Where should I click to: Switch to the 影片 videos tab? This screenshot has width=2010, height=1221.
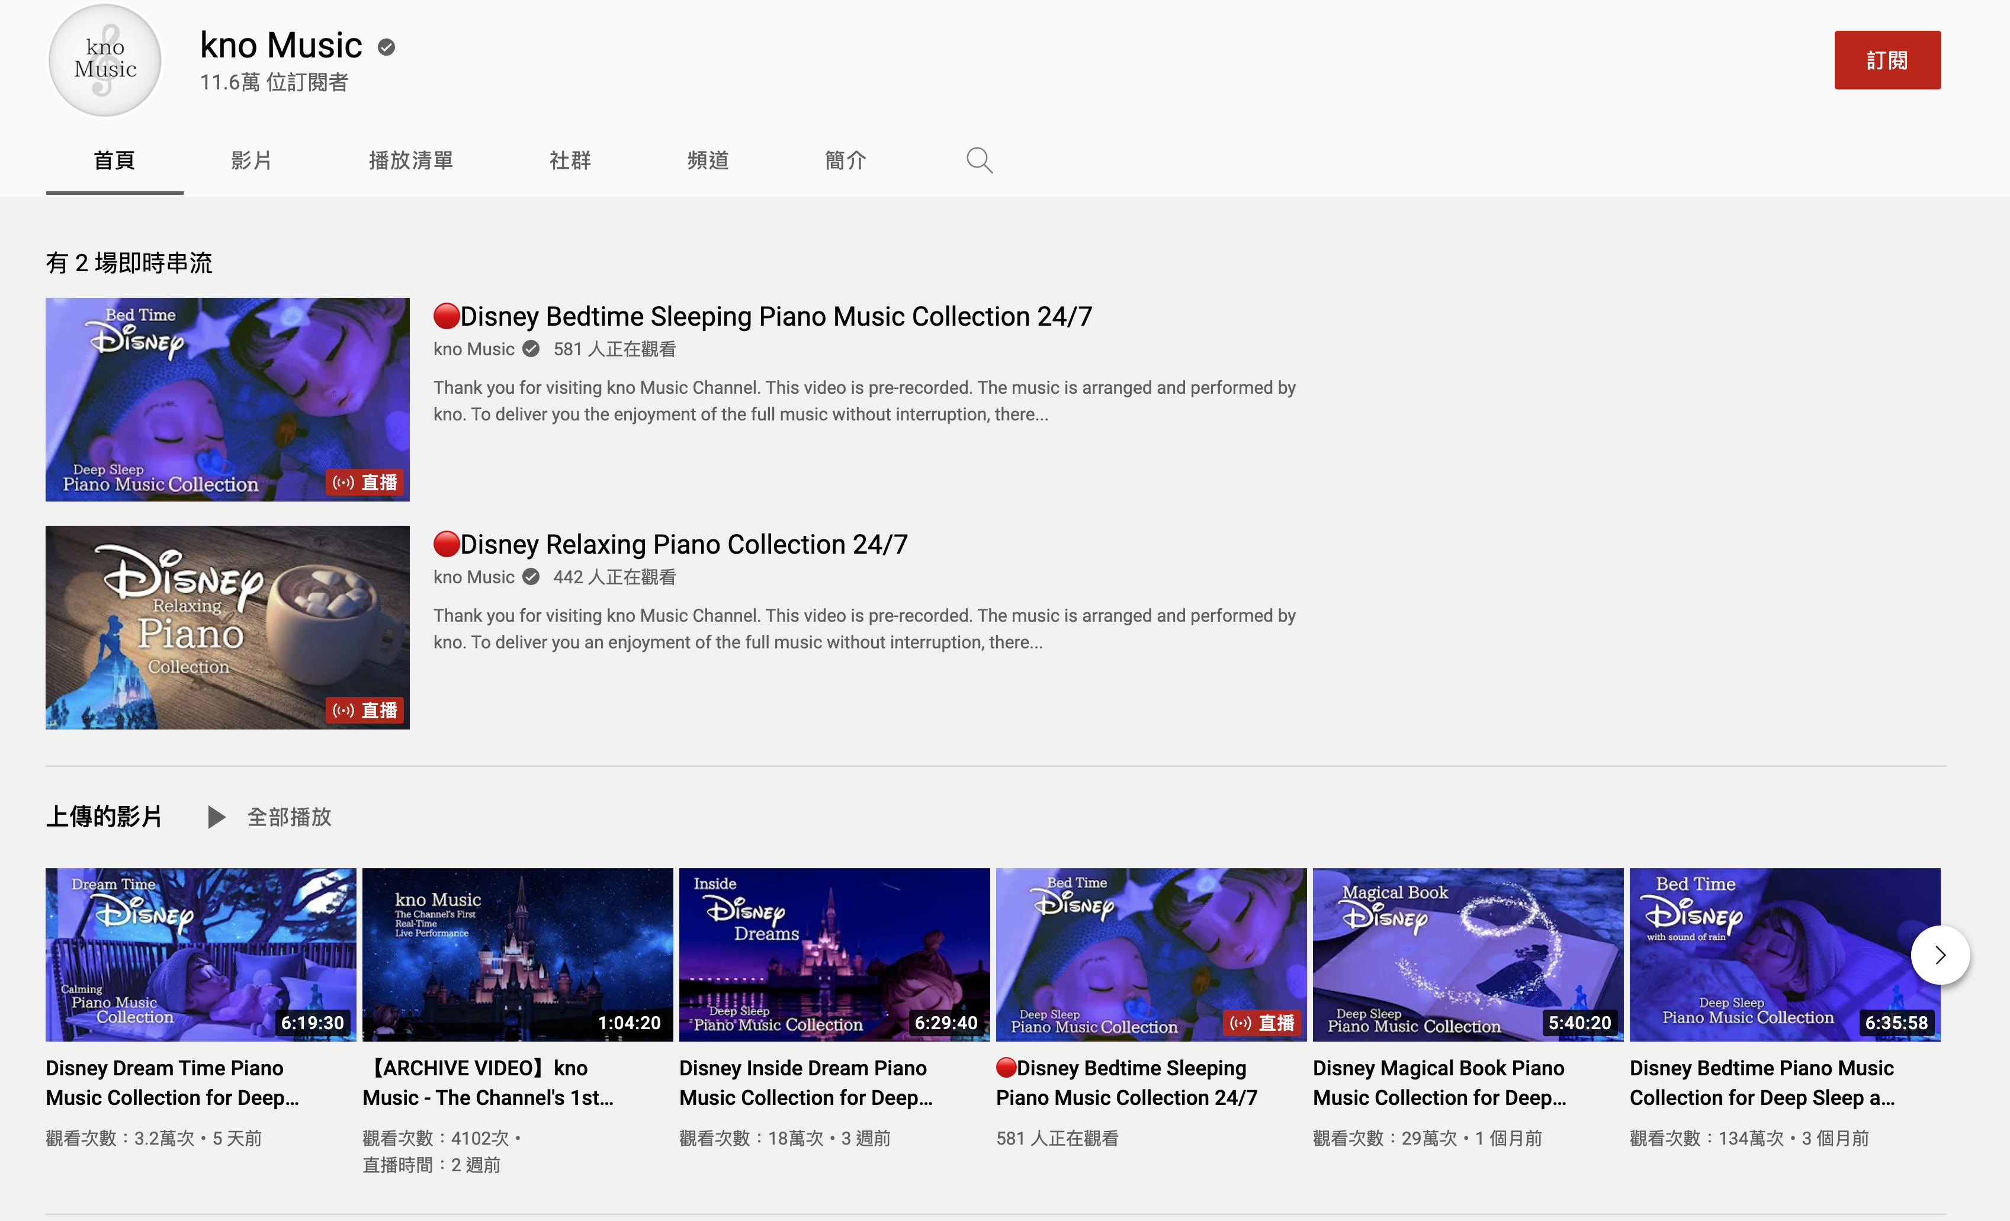pyautogui.click(x=251, y=160)
